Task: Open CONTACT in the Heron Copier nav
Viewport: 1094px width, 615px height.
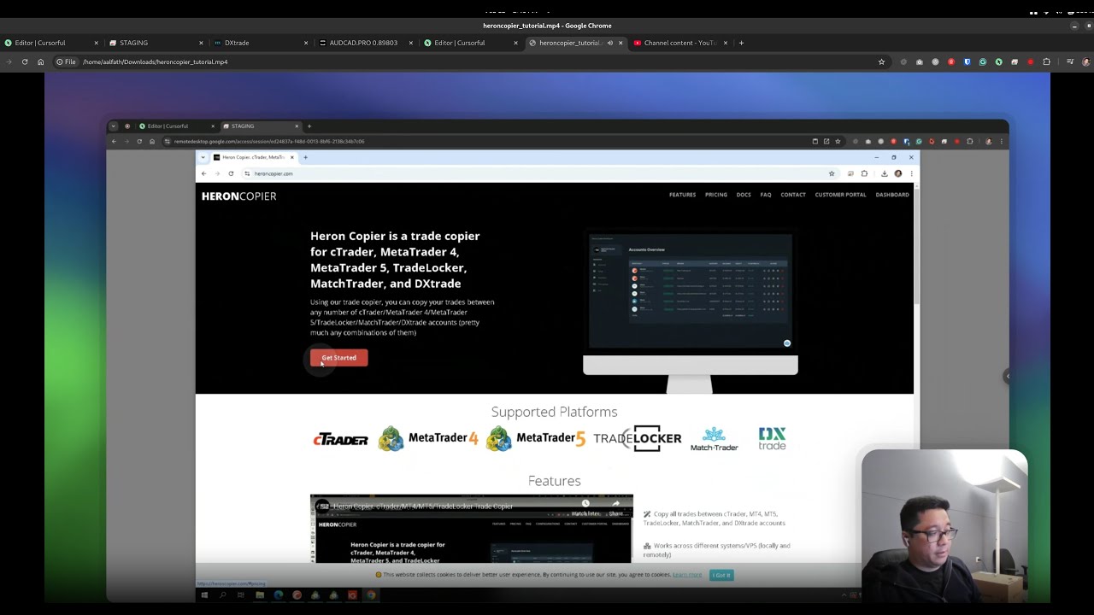Action: pos(793,195)
